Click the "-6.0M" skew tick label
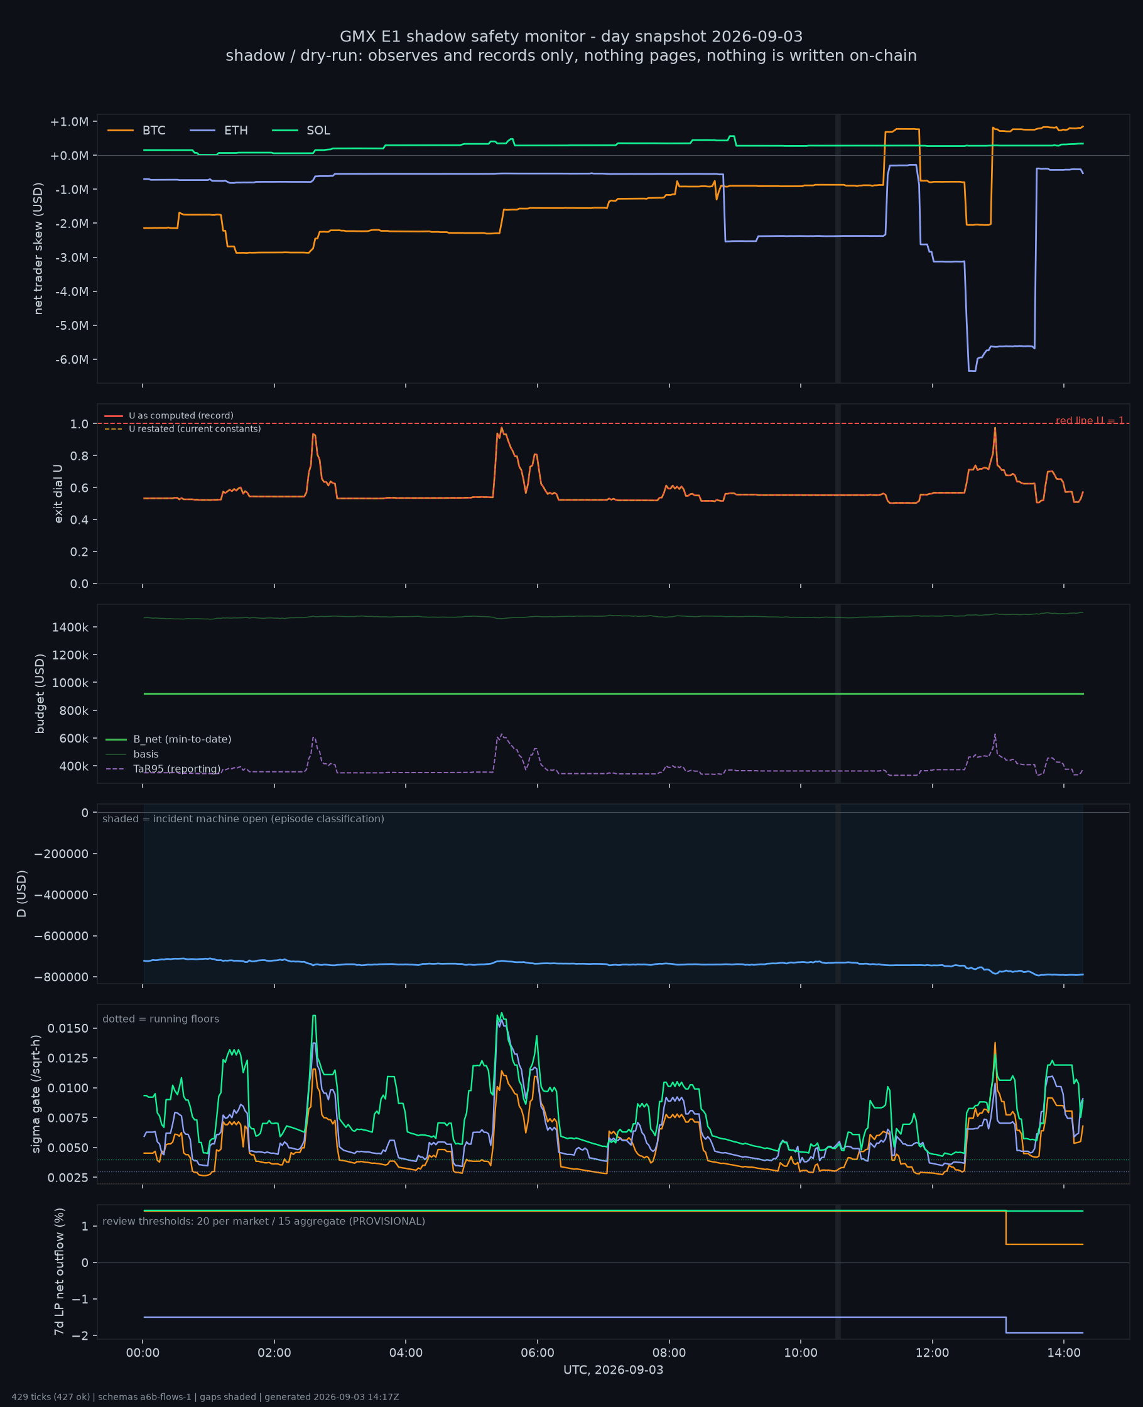This screenshot has height=1407, width=1143. pyautogui.click(x=71, y=359)
